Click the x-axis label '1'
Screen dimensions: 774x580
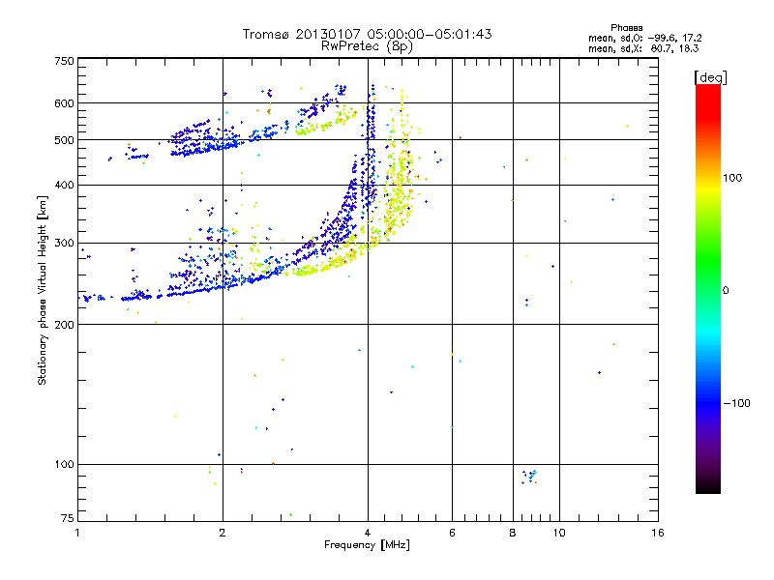77,533
